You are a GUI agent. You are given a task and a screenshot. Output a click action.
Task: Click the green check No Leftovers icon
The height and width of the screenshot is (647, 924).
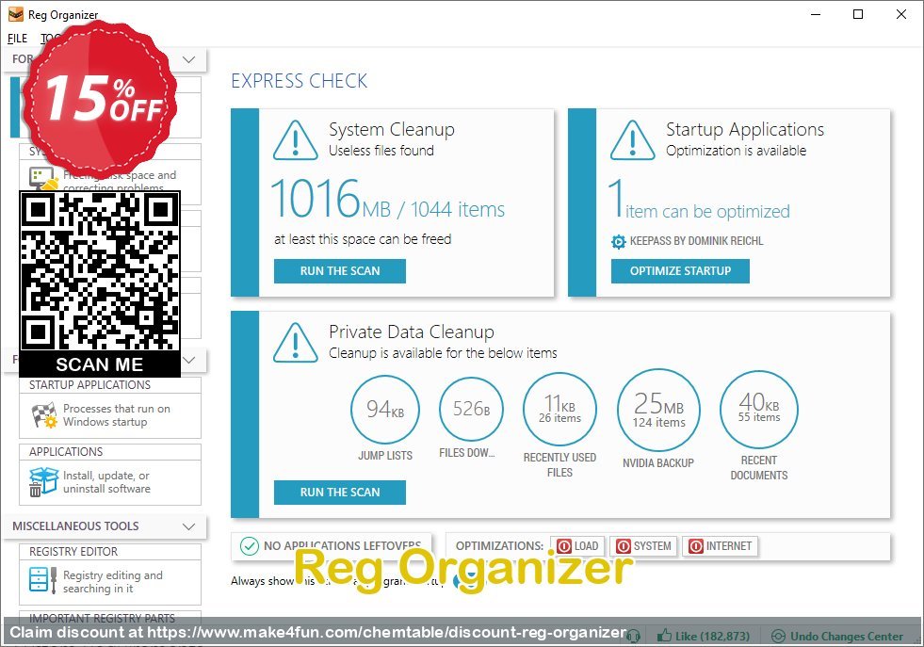[x=250, y=546]
